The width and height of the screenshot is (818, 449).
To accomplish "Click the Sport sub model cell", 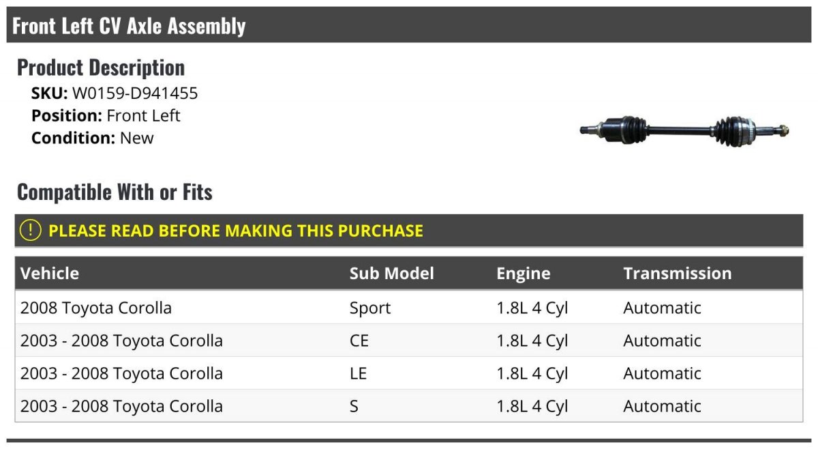I will (370, 308).
